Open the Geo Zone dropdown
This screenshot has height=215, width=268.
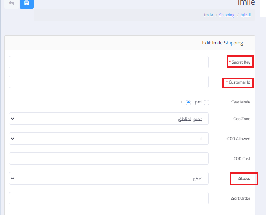(x=108, y=119)
